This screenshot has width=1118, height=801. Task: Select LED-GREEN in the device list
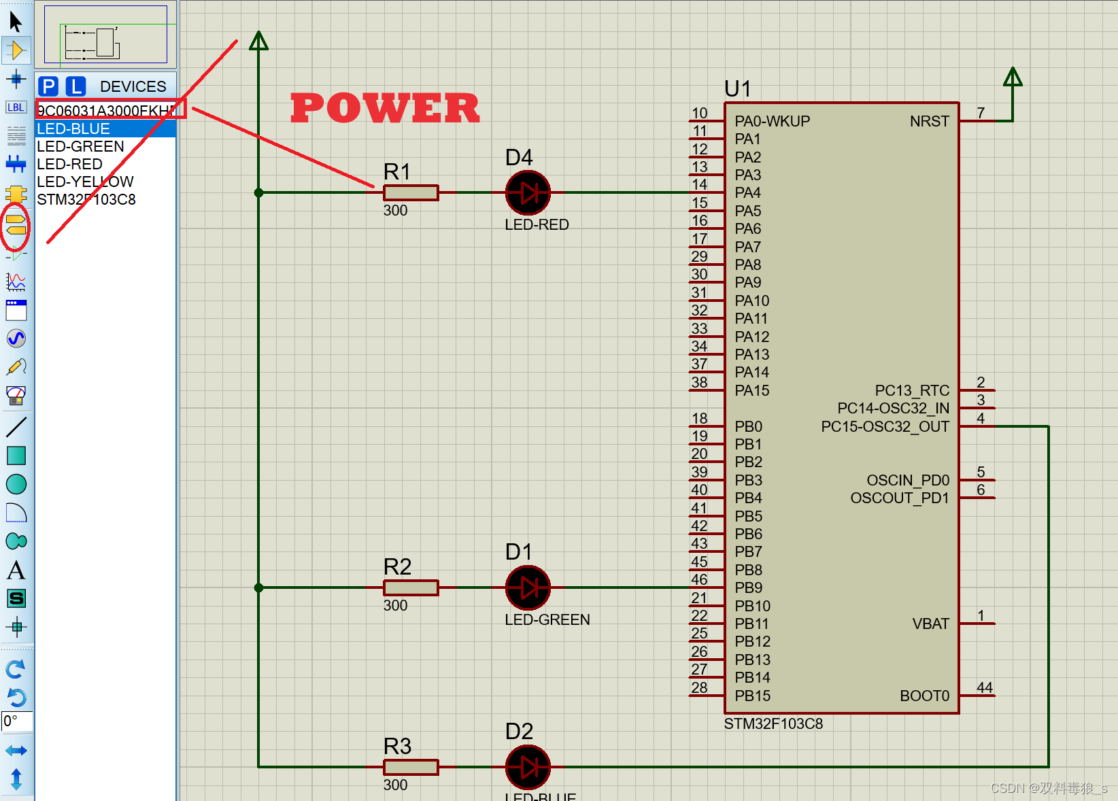tap(105, 146)
